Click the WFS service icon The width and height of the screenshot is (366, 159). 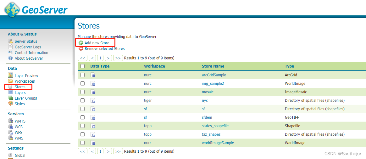tap(10, 132)
